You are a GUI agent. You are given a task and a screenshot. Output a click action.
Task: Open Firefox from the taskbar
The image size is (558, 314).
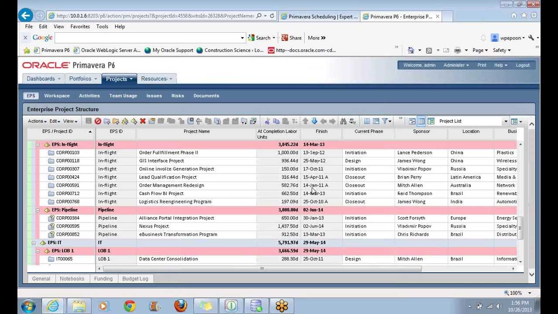tap(180, 306)
